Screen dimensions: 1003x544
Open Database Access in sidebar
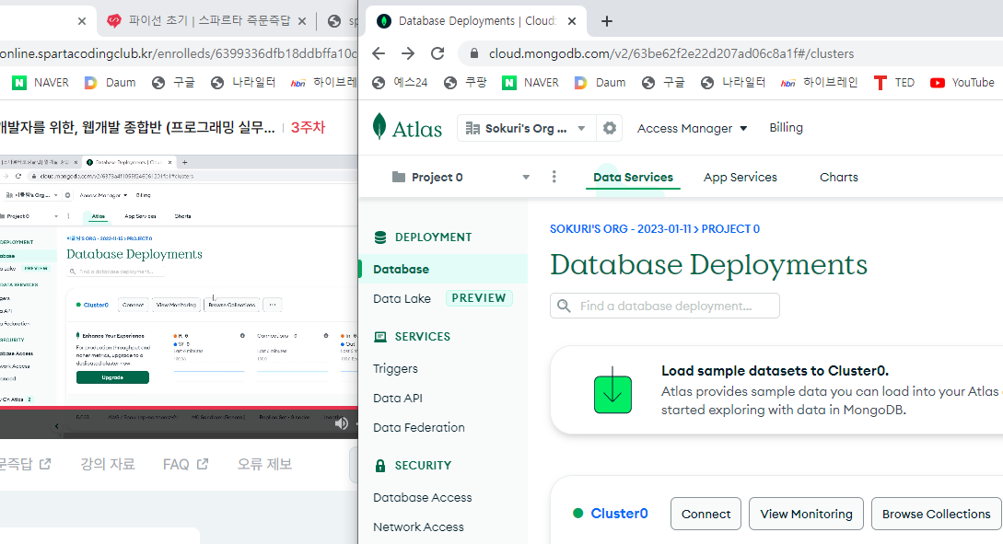(422, 497)
